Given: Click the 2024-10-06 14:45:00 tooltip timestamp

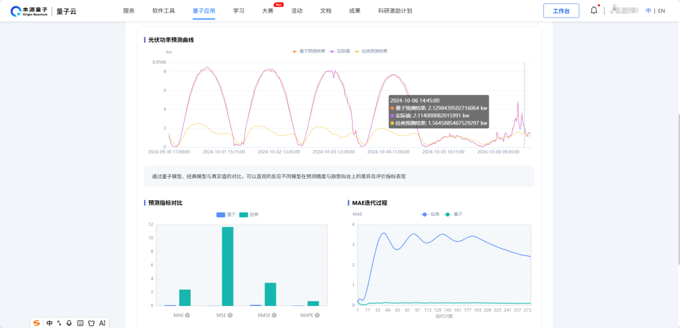Looking at the screenshot, I should pos(414,100).
